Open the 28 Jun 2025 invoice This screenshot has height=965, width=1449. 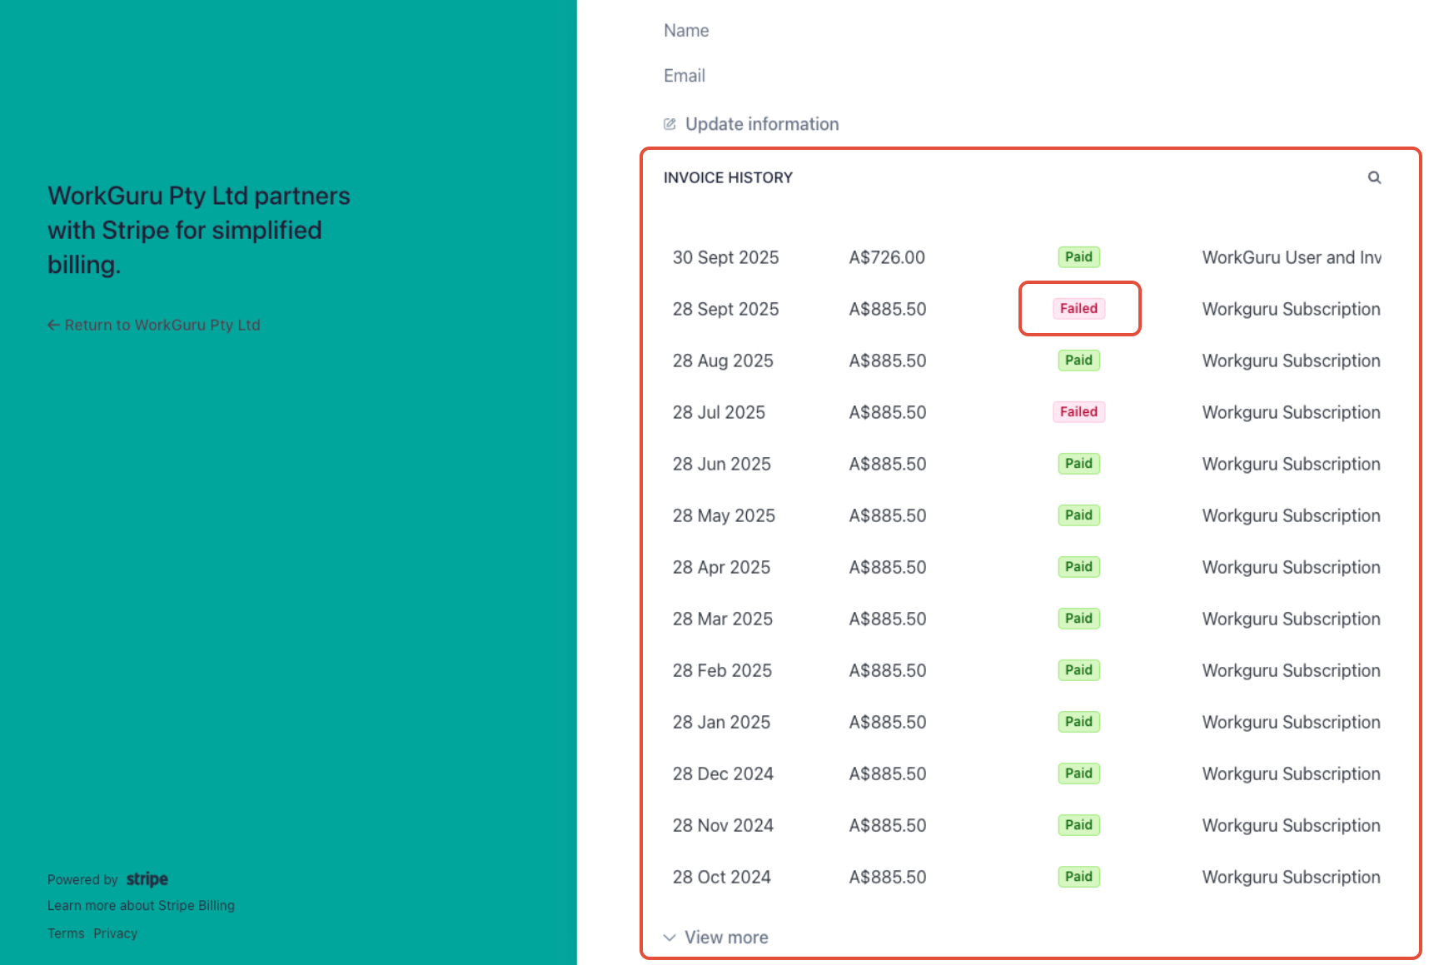[1027, 464]
